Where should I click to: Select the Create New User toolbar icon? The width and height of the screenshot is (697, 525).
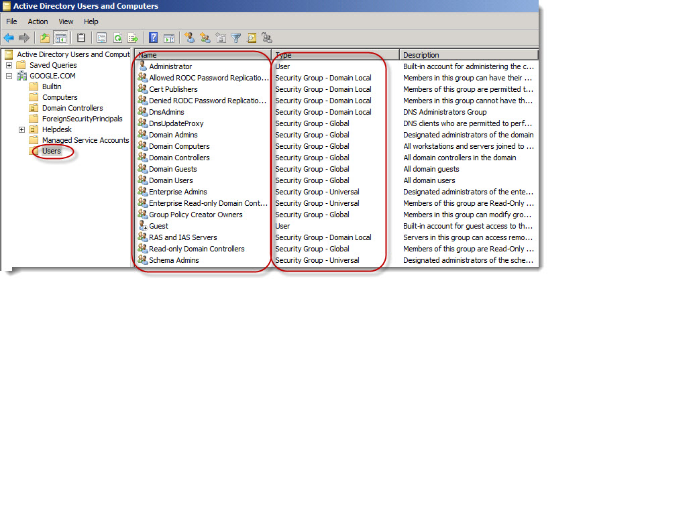pos(190,38)
